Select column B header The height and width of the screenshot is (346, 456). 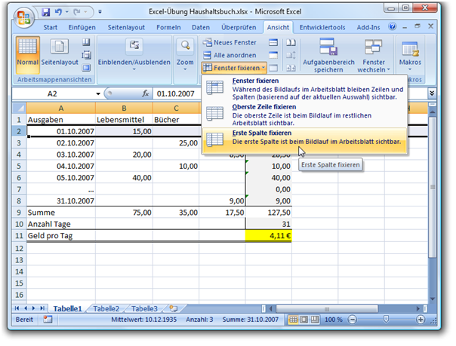(x=124, y=109)
